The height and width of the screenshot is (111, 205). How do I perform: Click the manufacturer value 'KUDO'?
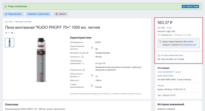pos(98,42)
